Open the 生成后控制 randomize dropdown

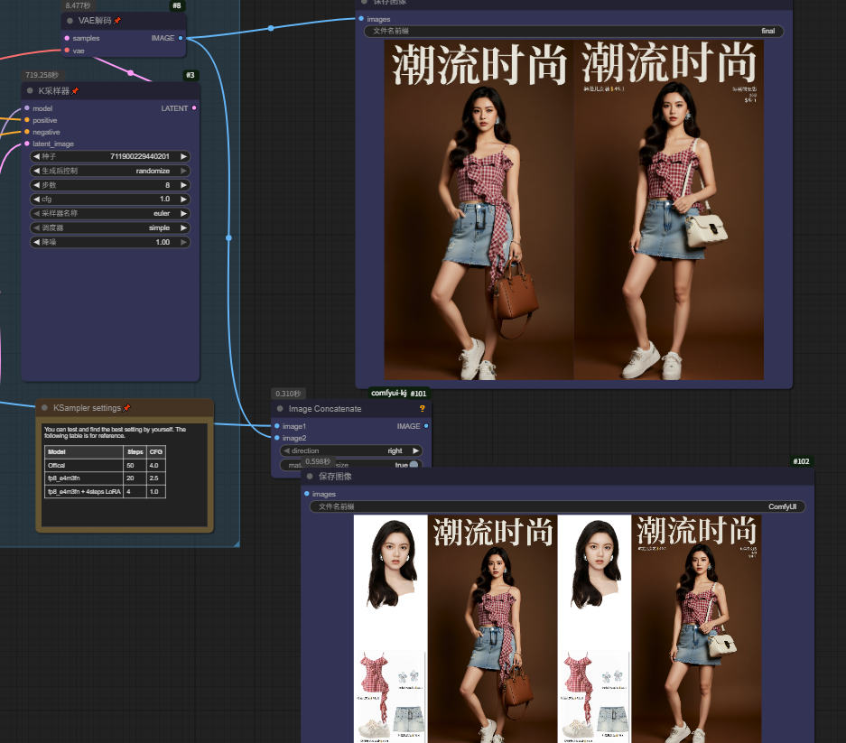tap(110, 171)
